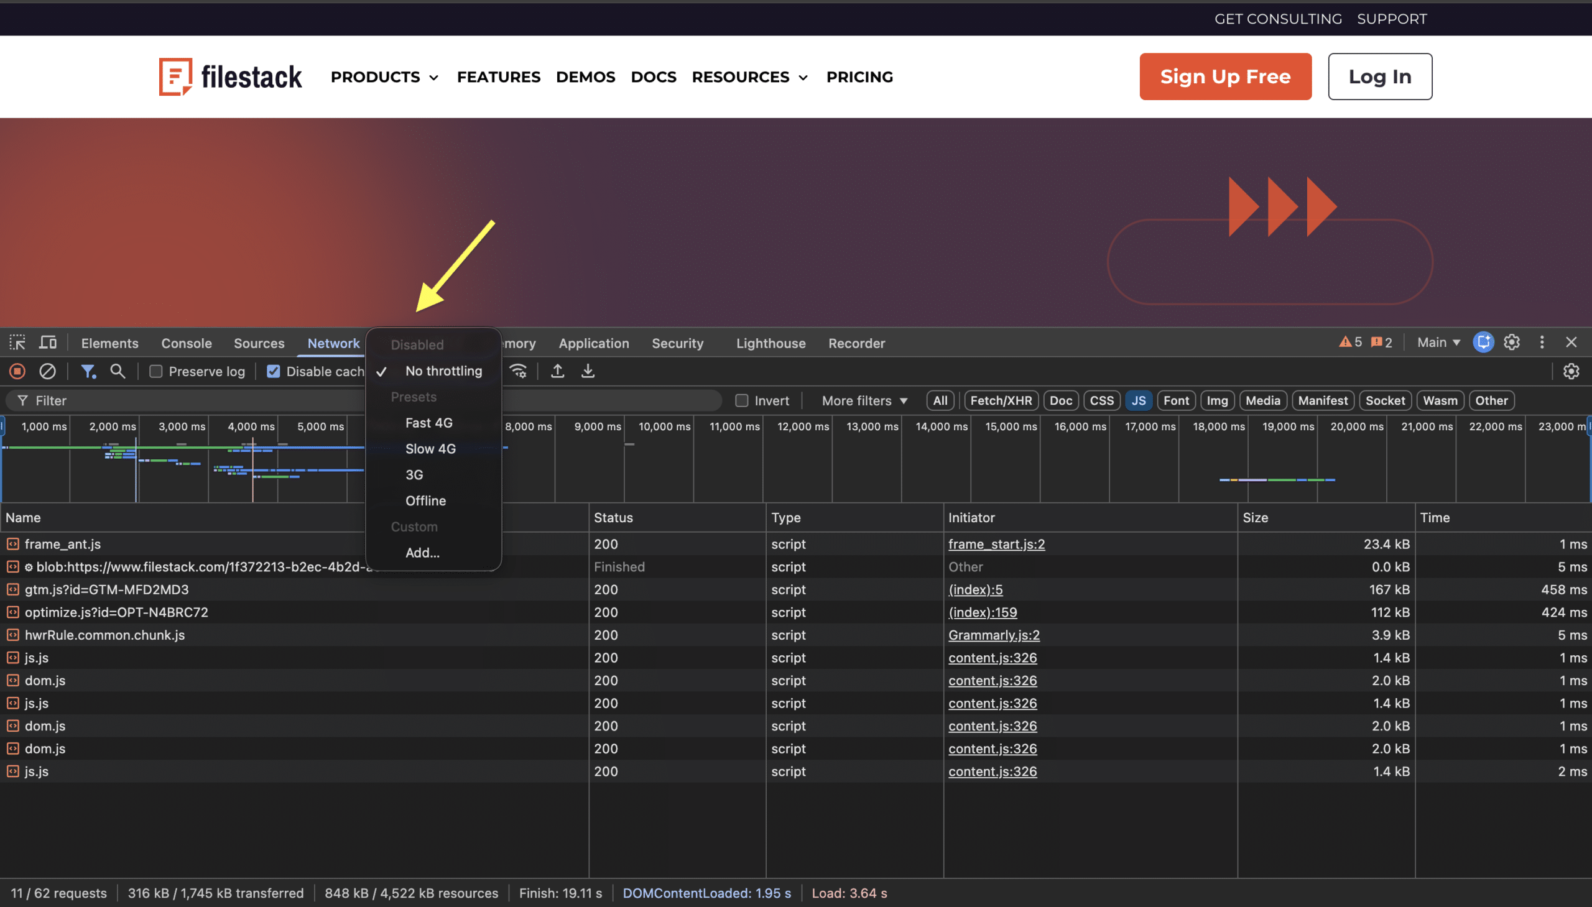Select Fast 4G throttling preset

point(433,423)
